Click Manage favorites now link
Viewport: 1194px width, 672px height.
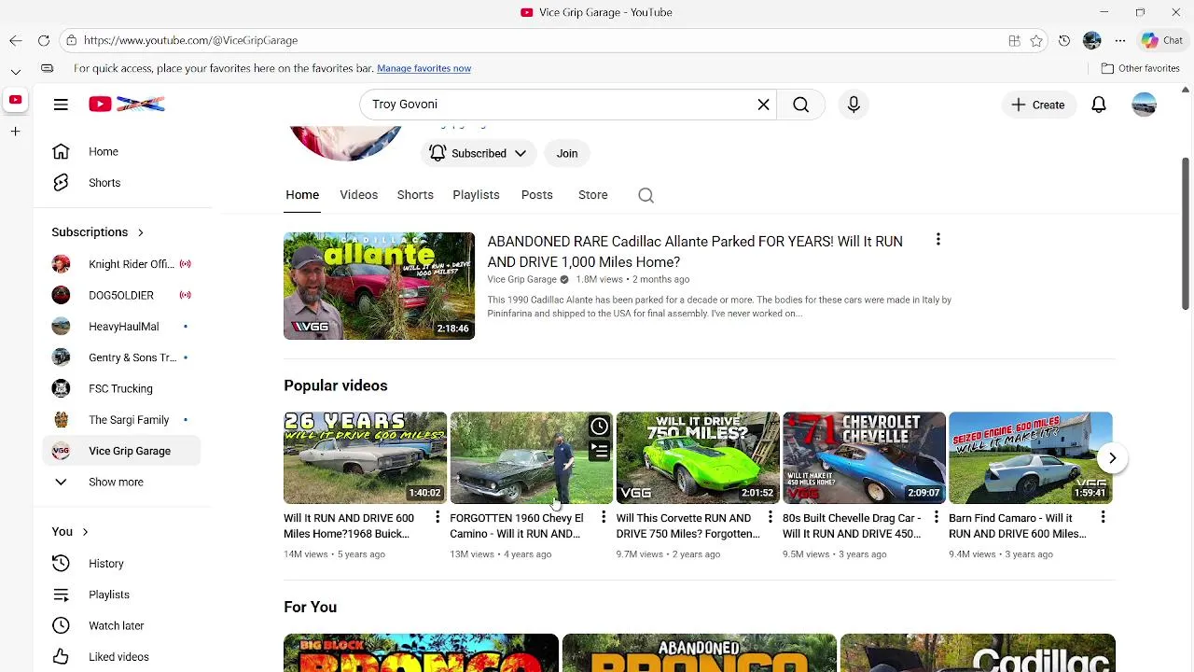423,68
